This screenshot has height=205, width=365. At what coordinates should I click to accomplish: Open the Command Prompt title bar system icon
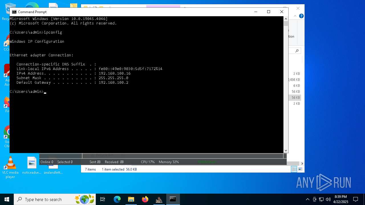coord(14,12)
